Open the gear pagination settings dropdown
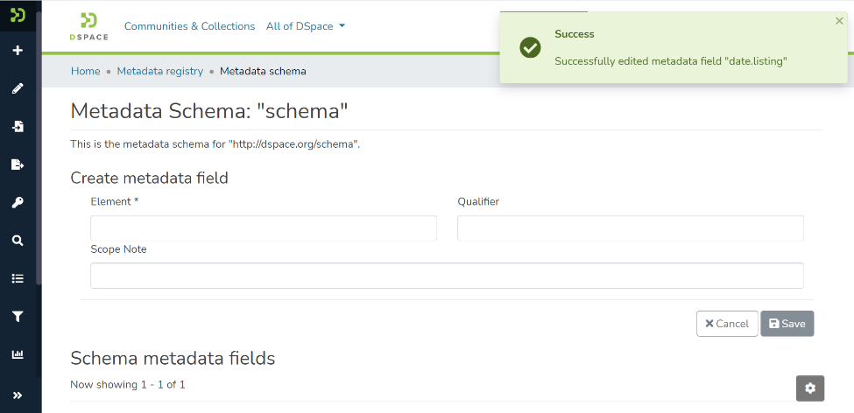Screen dimensions: 854x413 coord(809,388)
